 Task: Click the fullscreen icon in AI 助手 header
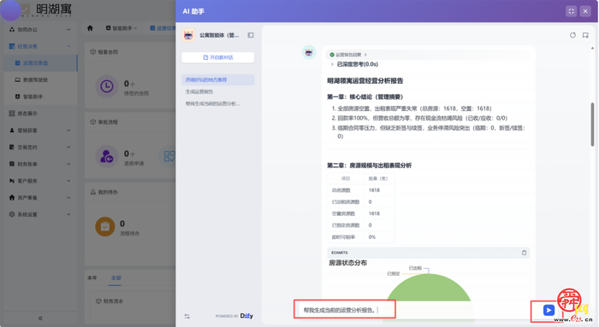coord(571,11)
